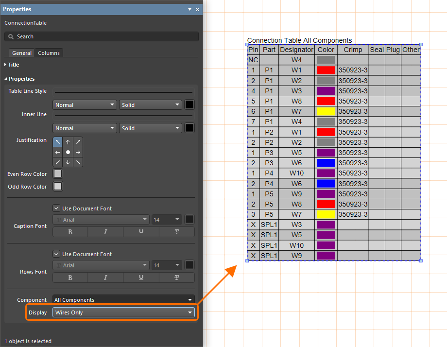Close the Properties panel
Image resolution: width=447 pixels, height=347 pixels.
click(197, 9)
